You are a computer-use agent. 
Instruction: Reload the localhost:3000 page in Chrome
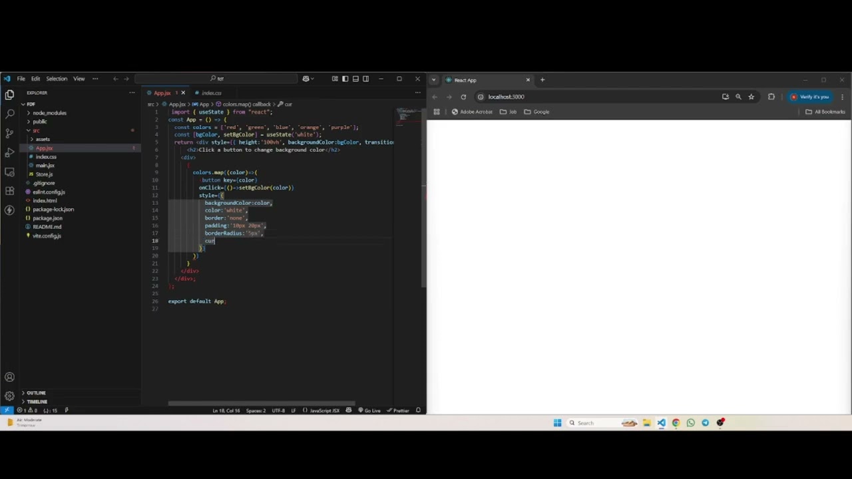[x=463, y=96]
